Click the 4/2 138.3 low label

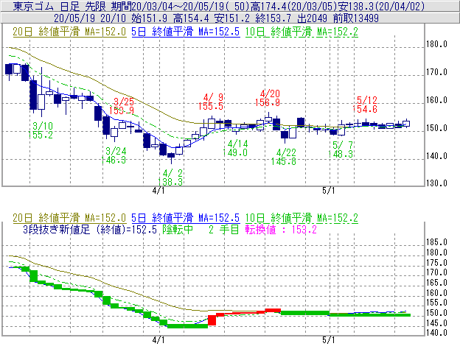[x=170, y=177]
